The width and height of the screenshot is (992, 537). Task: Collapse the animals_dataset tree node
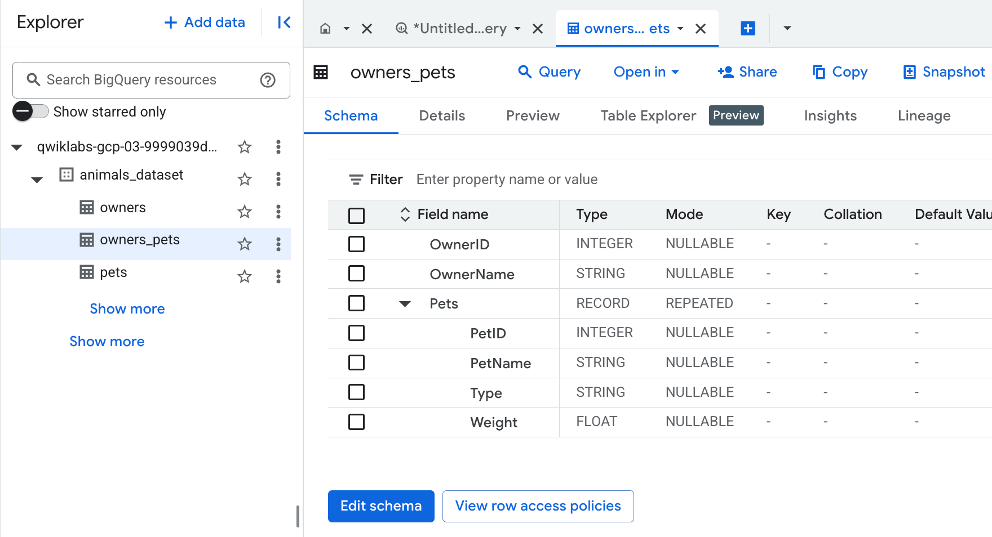coord(37,180)
